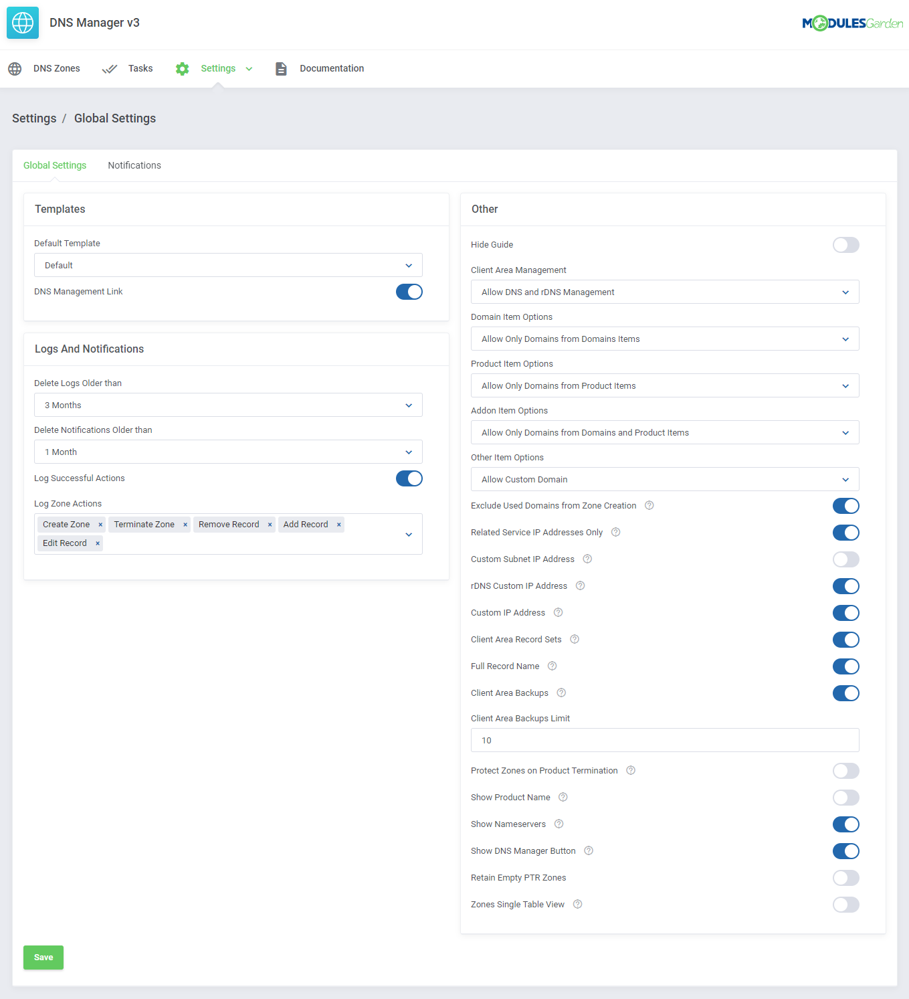Open help for Client Area Record Sets
909x999 pixels.
click(575, 639)
